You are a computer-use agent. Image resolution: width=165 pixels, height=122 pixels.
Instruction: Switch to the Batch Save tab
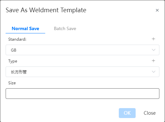tap(65, 28)
